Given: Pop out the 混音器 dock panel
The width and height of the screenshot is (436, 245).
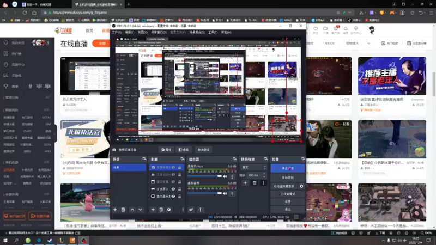Looking at the screenshot, I should 235,159.
